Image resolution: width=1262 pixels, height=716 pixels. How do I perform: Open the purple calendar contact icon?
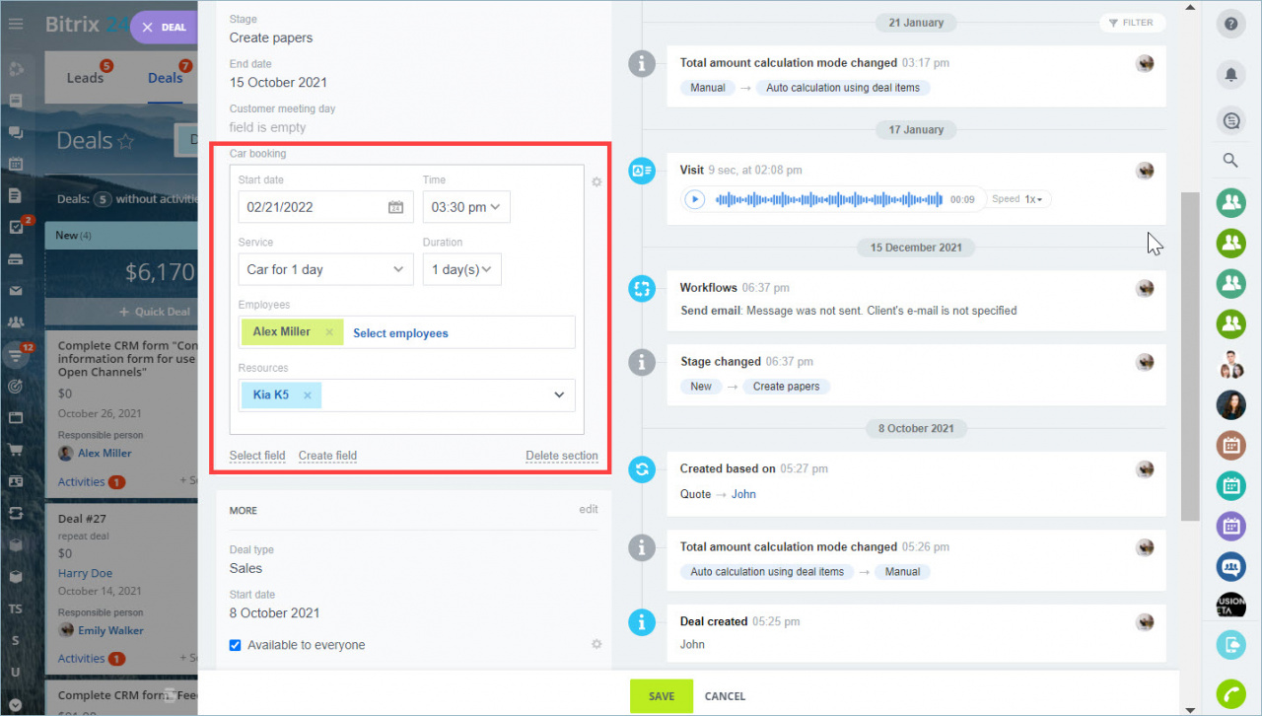pyautogui.click(x=1230, y=526)
